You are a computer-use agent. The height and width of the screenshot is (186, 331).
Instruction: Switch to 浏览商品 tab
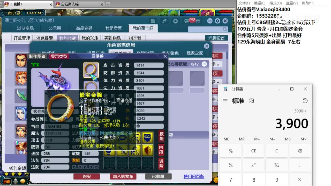25,28
